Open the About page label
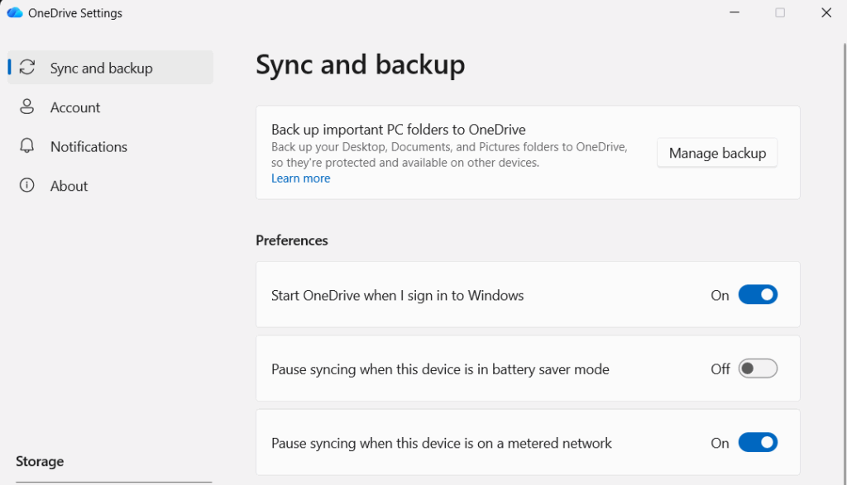847x485 pixels. [x=69, y=186]
